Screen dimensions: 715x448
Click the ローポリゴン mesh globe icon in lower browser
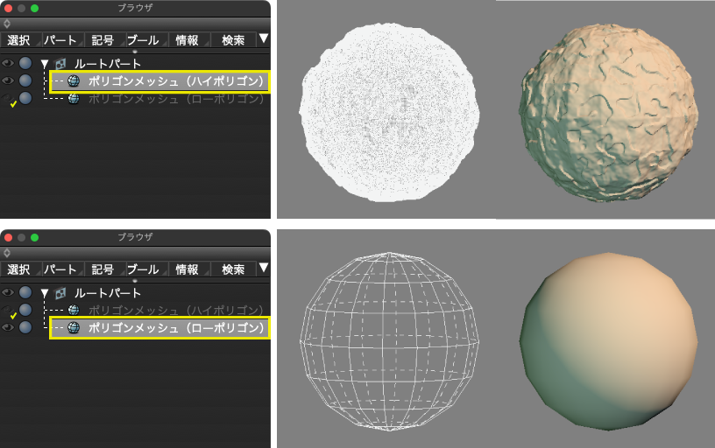(74, 327)
